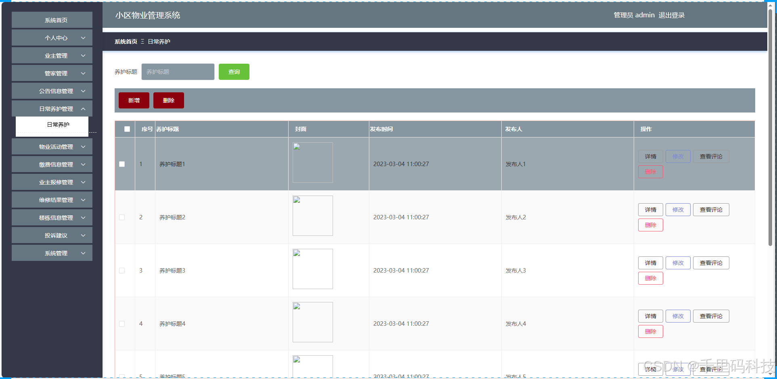Check the checkbox for row 养护标题4
Screen dimensions: 777x379
coord(122,324)
